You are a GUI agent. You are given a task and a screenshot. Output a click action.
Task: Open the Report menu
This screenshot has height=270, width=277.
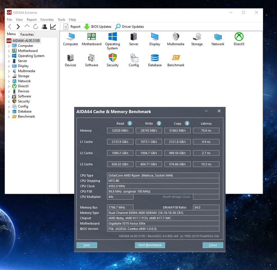click(x=32, y=20)
